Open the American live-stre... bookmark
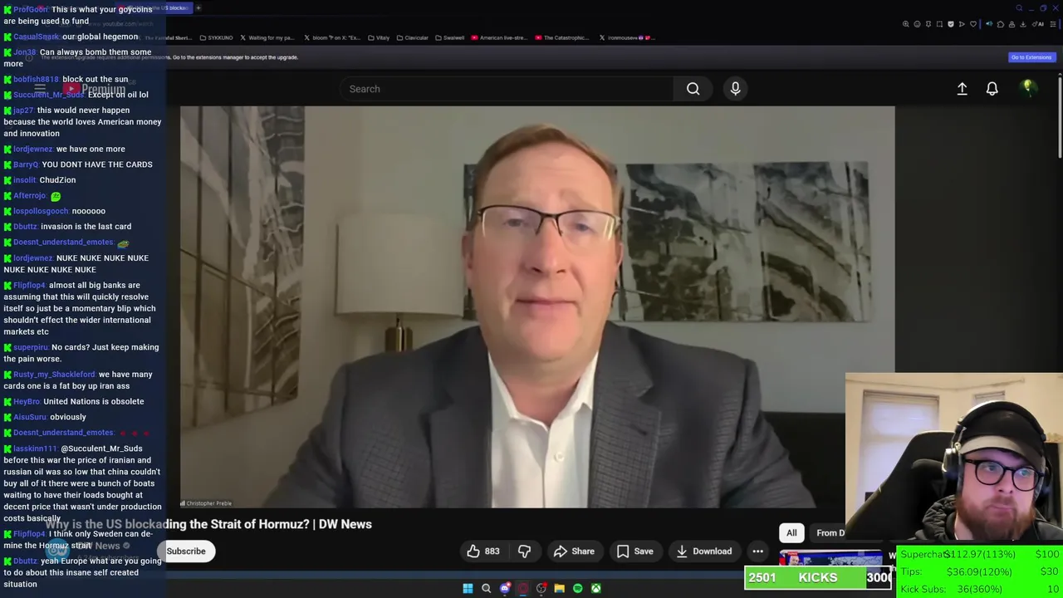Viewport: 1063px width, 598px height. [499, 37]
